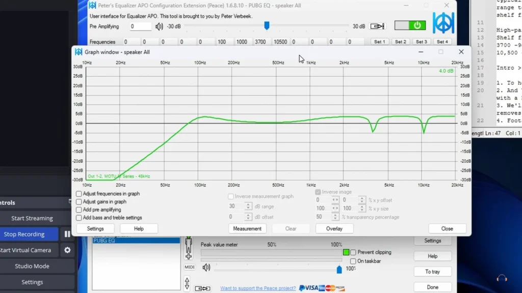Click Start Streaming in OBS
Image resolution: width=522 pixels, height=293 pixels.
tap(32, 218)
